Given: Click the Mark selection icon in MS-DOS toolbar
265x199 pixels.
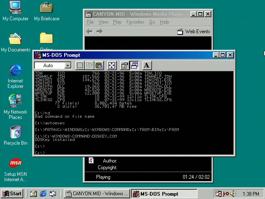Looking at the screenshot, I should pos(80,66).
